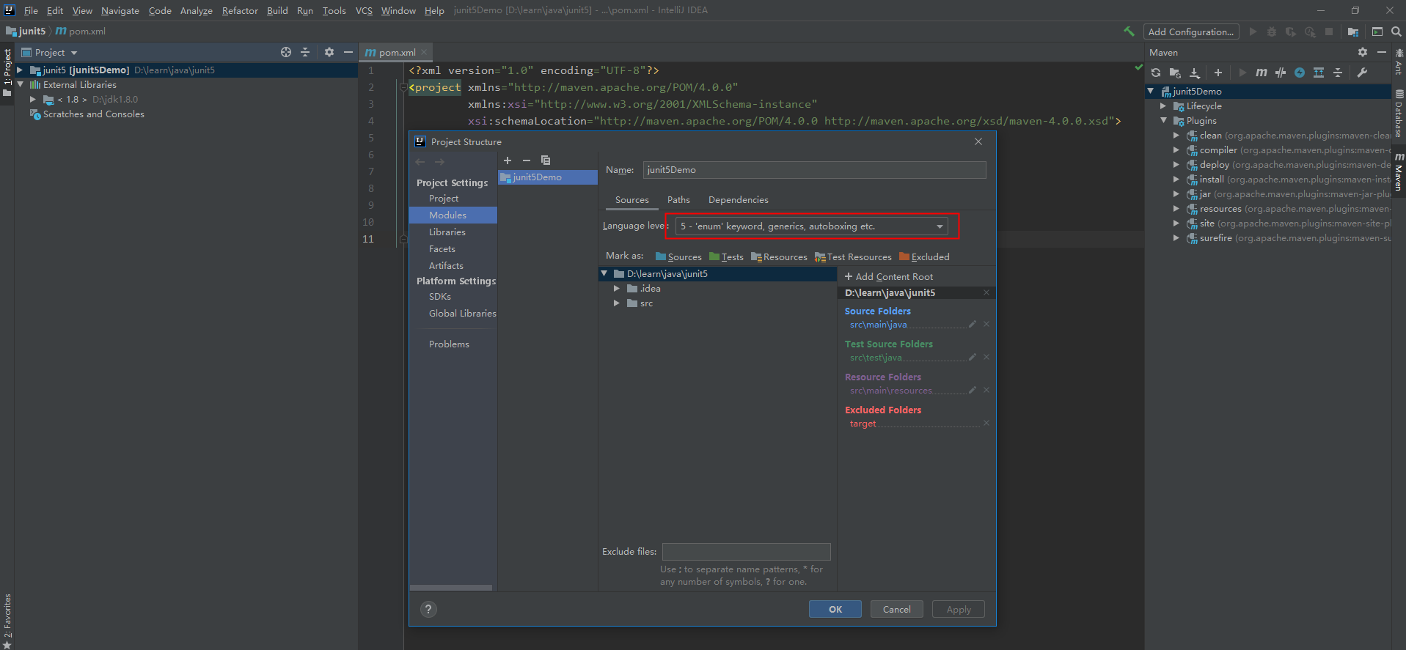Open Search Everywhere magnifier icon

[x=1396, y=32]
